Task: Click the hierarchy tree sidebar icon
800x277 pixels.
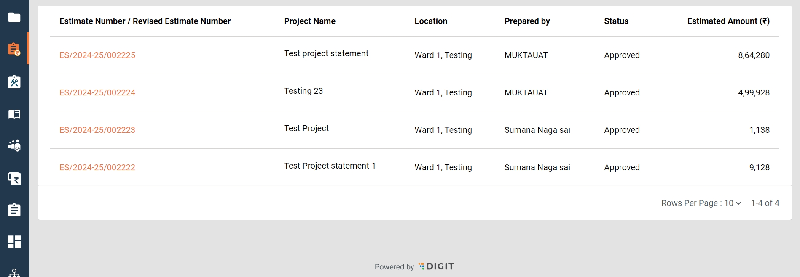Action: 14,273
